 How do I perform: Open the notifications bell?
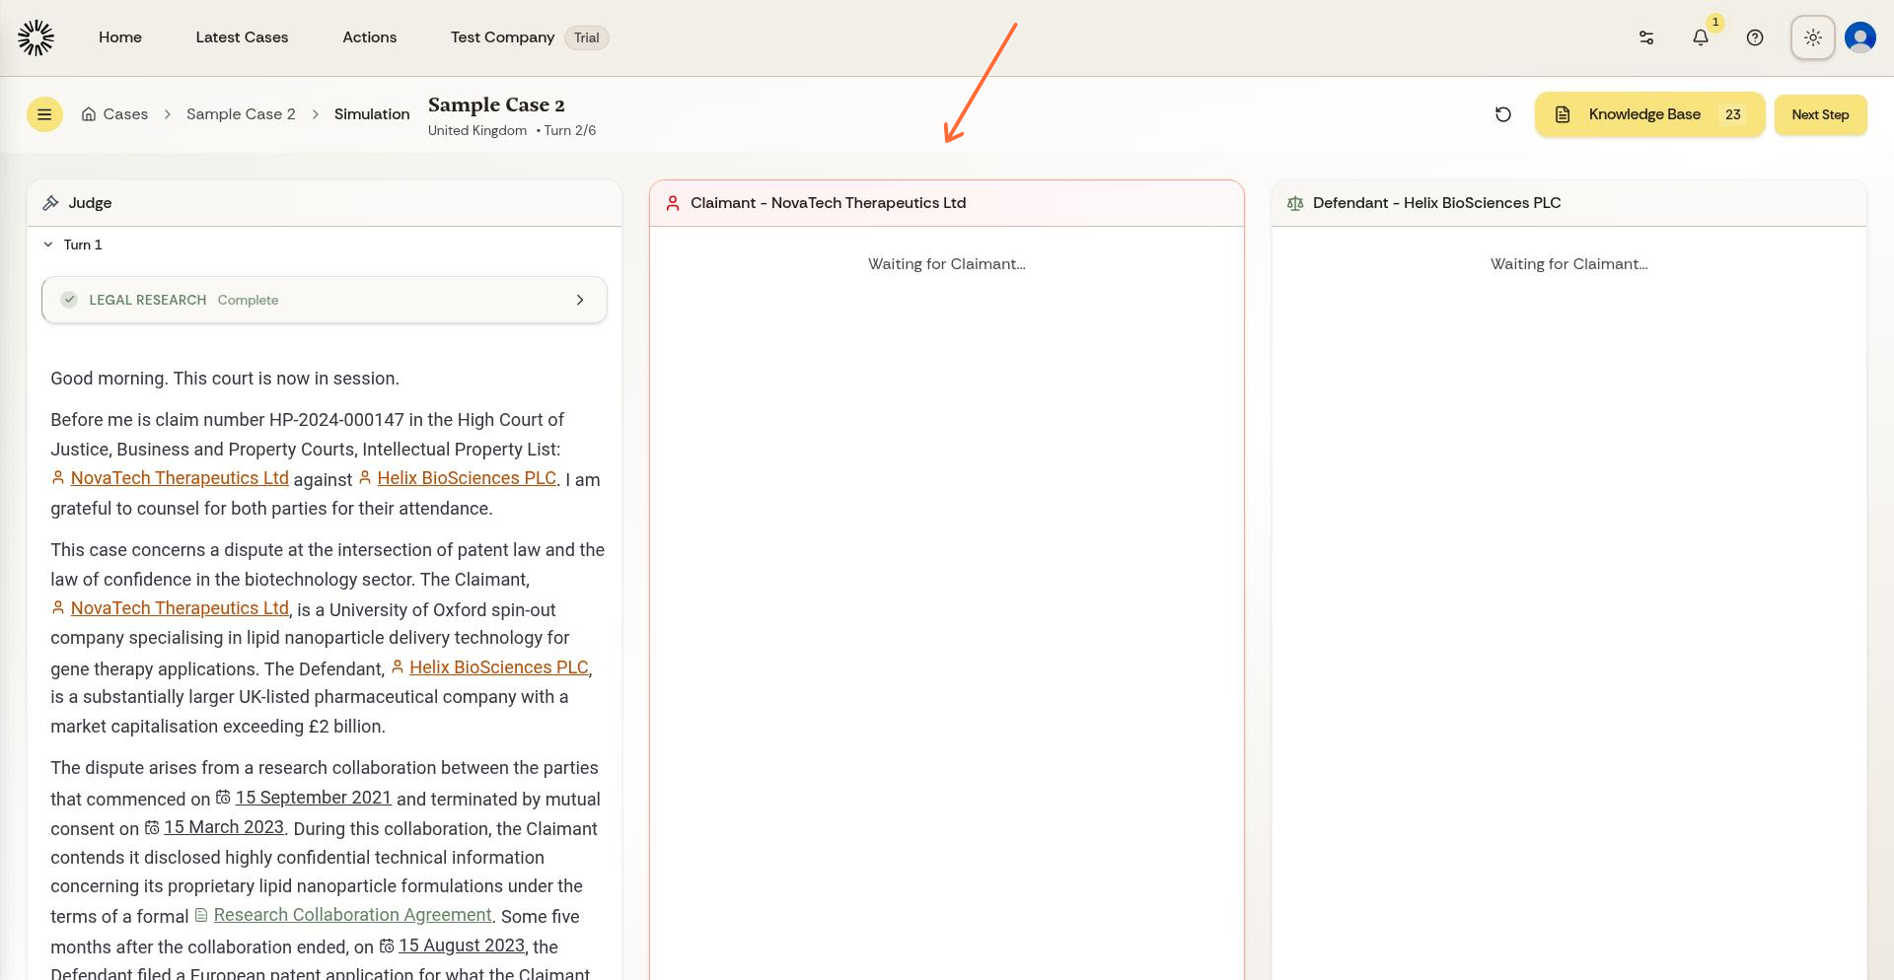pos(1701,37)
